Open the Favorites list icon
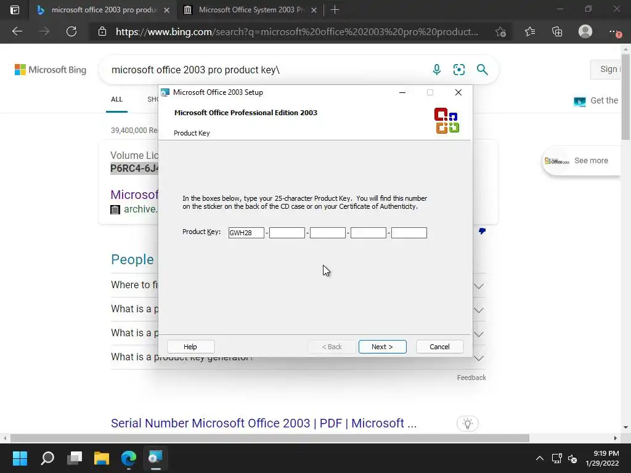Screen dimensions: 631x473 click(x=530, y=32)
